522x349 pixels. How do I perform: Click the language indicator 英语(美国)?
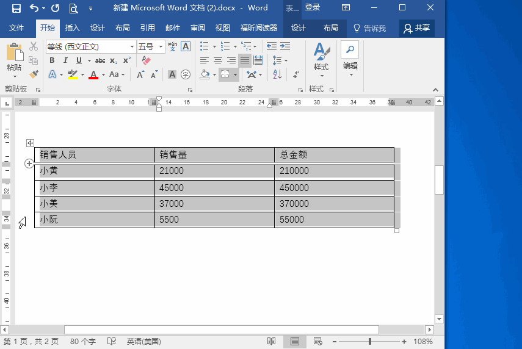144,341
